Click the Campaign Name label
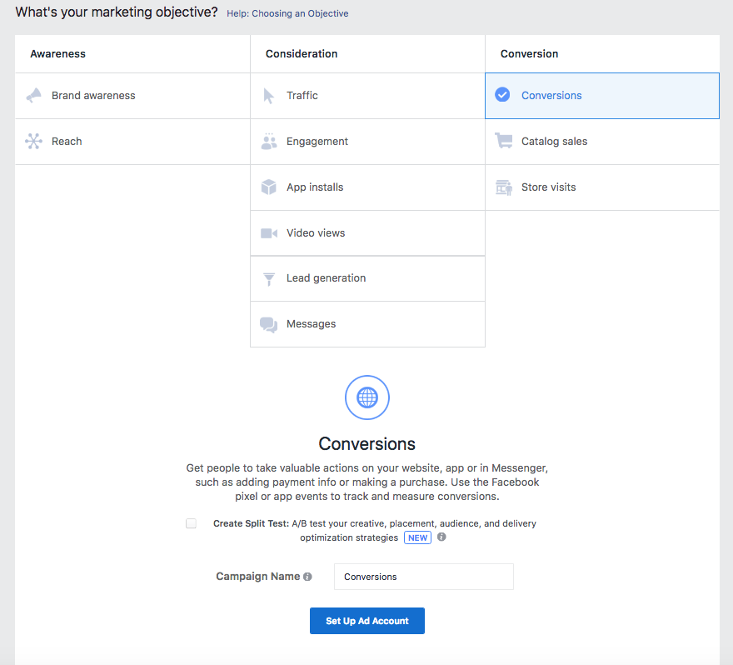The image size is (733, 665). (x=258, y=576)
